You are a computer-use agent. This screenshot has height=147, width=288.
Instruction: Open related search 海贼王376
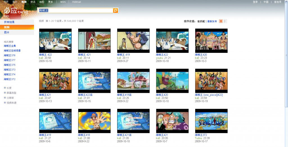click(10, 55)
